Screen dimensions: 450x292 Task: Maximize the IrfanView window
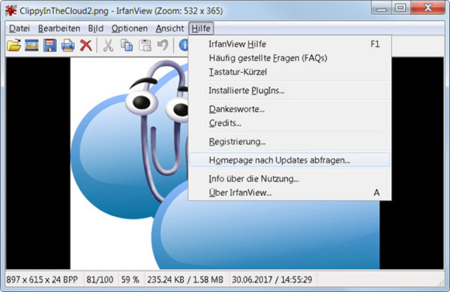pos(401,8)
